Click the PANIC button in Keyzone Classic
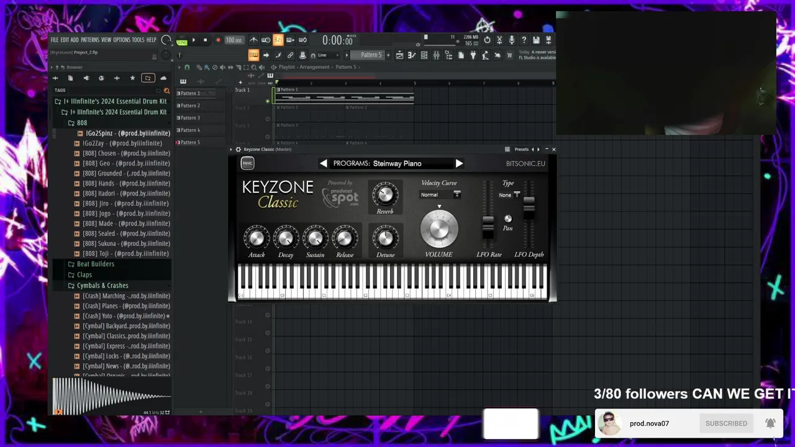The image size is (795, 447). 247,163
